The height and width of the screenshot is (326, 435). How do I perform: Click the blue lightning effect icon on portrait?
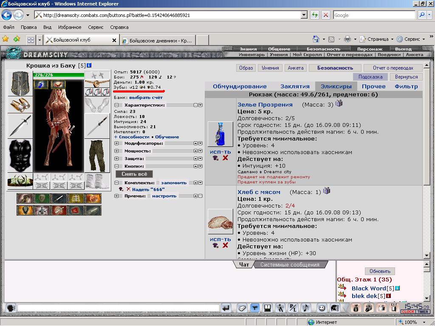pos(41,84)
